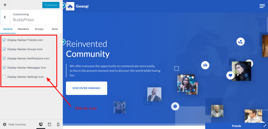Enable Display Navbar Settings Icon
This screenshot has height=129, width=268.
4,77
